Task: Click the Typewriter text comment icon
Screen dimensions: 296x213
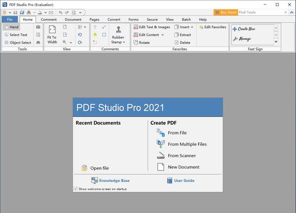Action: pyautogui.click(x=95, y=27)
